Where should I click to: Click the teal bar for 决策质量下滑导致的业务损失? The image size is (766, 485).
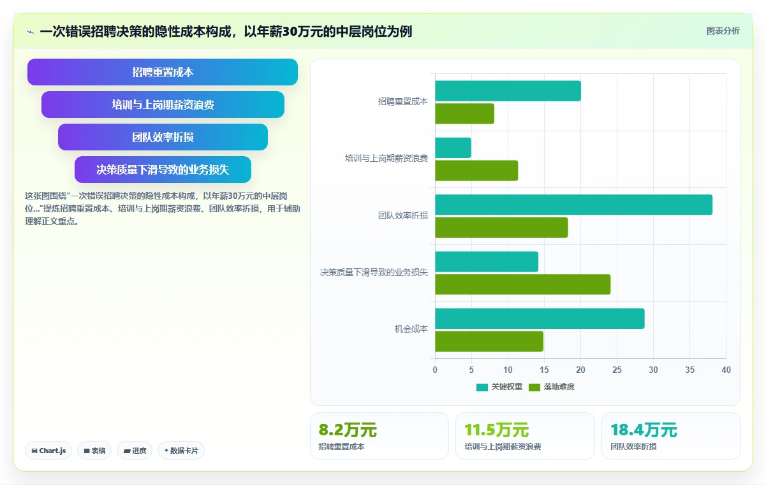point(487,261)
